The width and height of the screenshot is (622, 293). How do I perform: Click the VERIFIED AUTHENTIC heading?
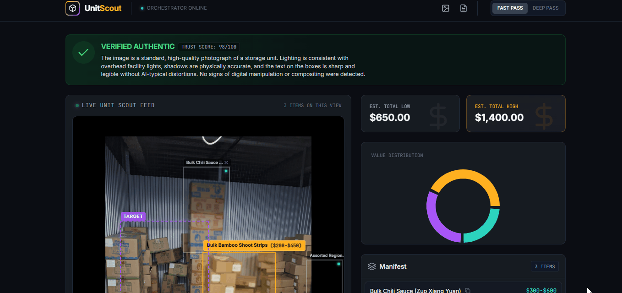tap(138, 46)
